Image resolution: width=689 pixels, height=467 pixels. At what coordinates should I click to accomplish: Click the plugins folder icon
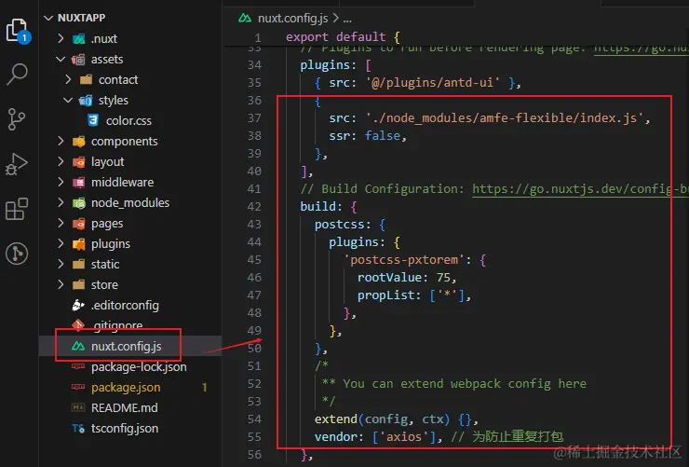pyautogui.click(x=78, y=243)
